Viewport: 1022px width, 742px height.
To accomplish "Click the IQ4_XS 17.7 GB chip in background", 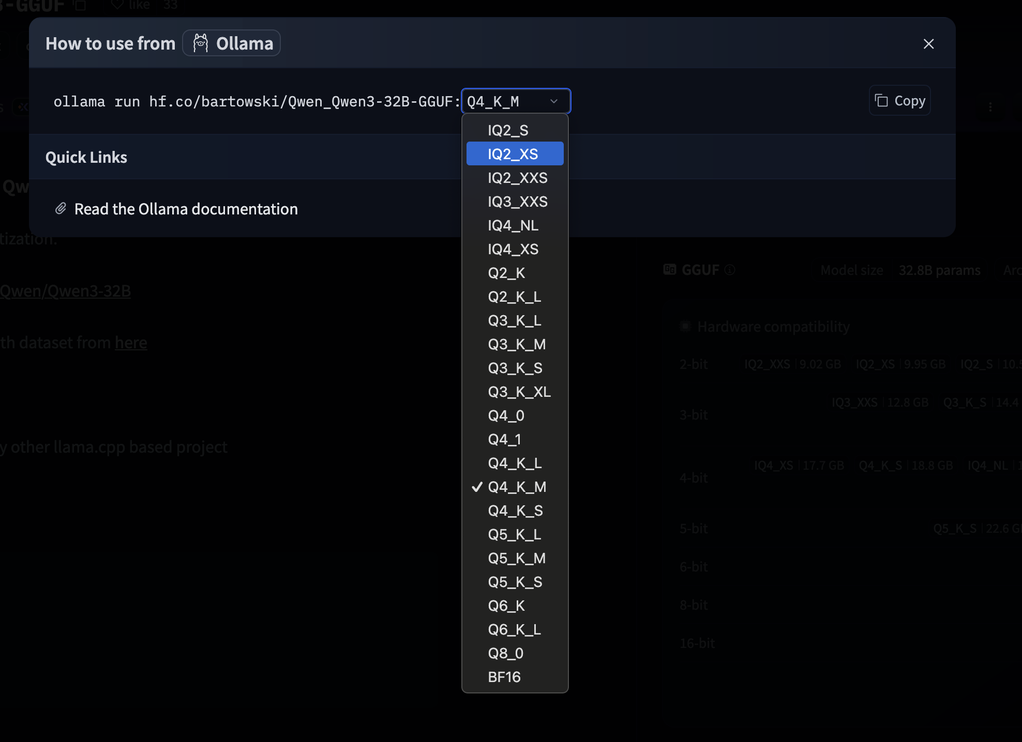I will pyautogui.click(x=799, y=466).
